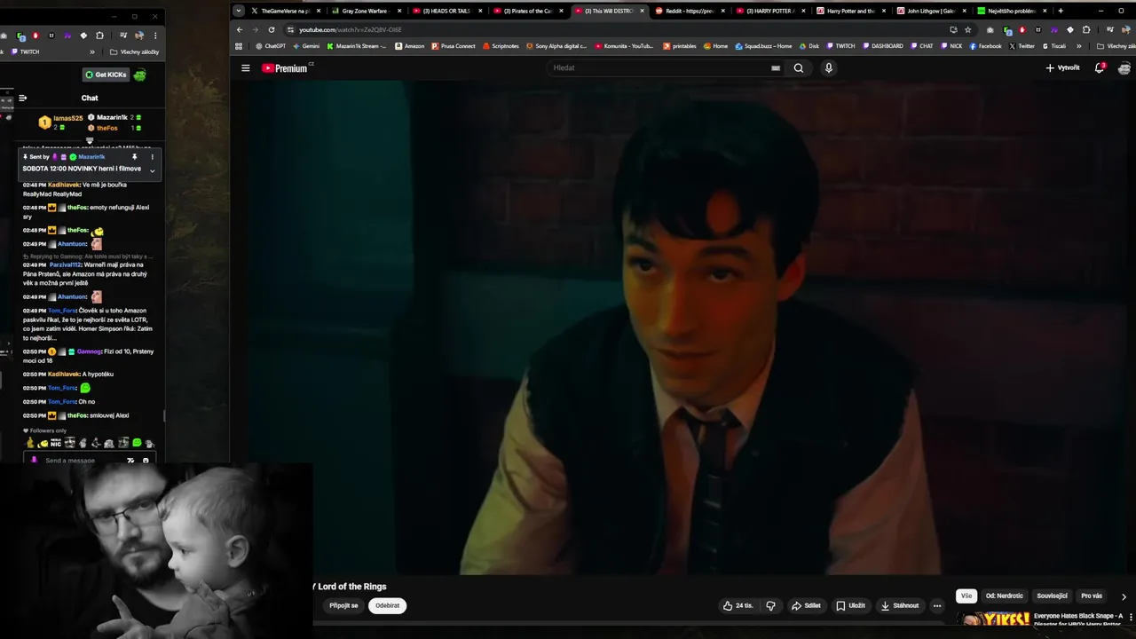Go back in the main browser
The width and height of the screenshot is (1136, 639).
tap(239, 29)
